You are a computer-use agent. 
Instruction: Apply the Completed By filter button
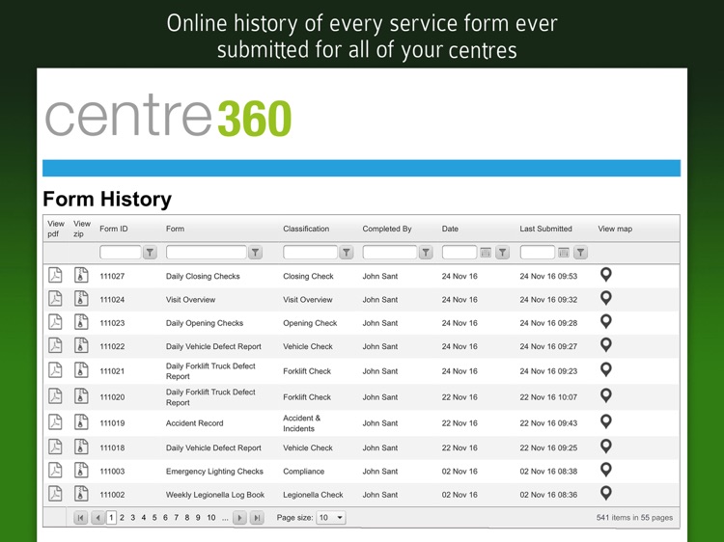426,253
